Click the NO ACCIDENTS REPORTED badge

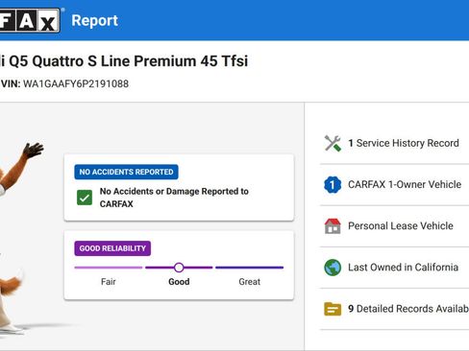[126, 172]
